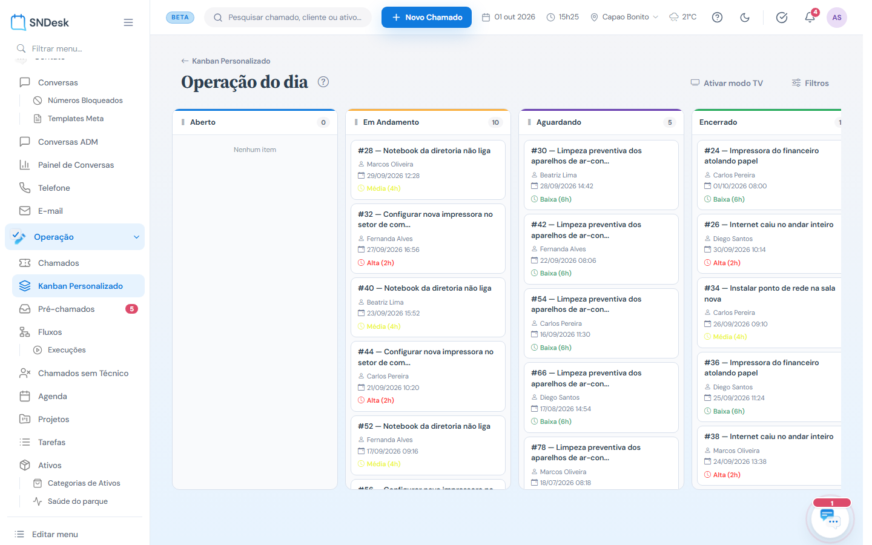Click the 15h25 clock indicator

click(x=563, y=17)
